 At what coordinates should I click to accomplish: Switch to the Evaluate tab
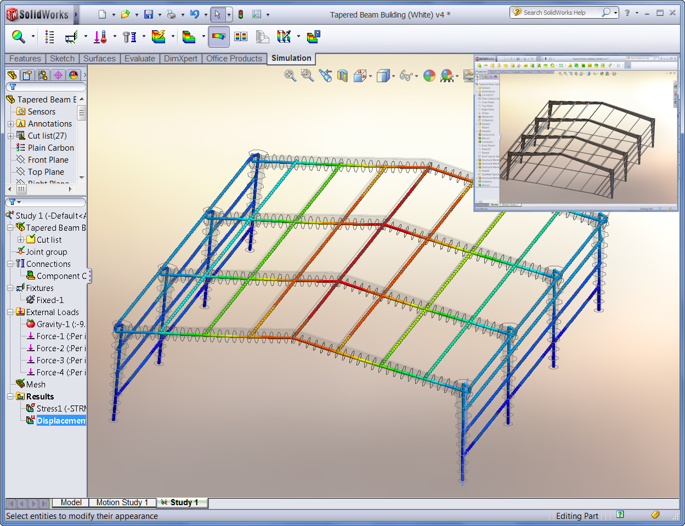[x=139, y=59]
